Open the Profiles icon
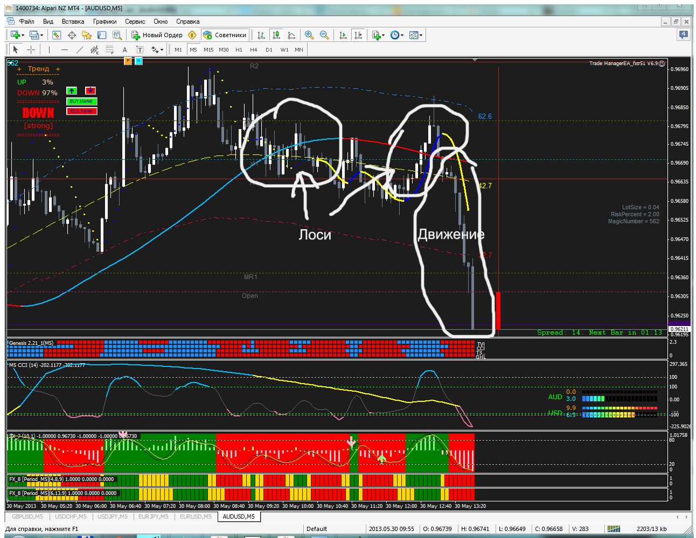This screenshot has width=696, height=538. pyautogui.click(x=34, y=35)
